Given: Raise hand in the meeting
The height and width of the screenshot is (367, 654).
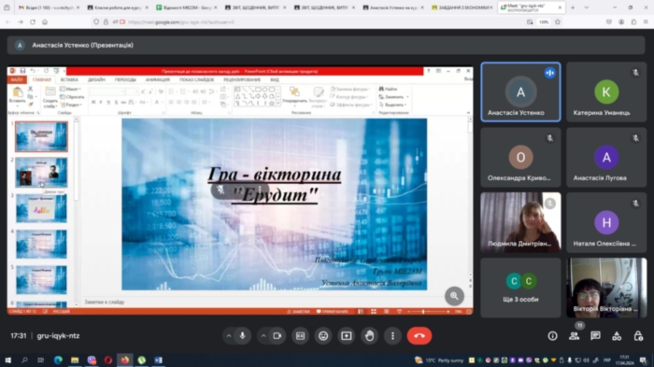Looking at the screenshot, I should (370, 336).
